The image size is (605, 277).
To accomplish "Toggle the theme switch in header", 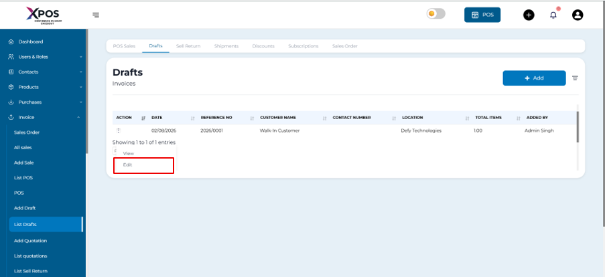I will tap(435, 14).
